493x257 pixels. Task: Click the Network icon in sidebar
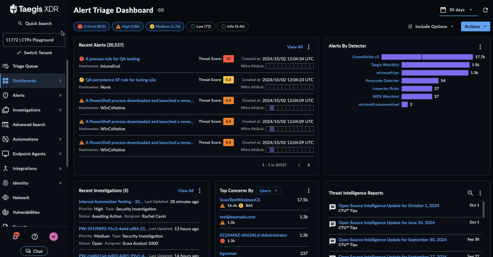click(x=6, y=198)
